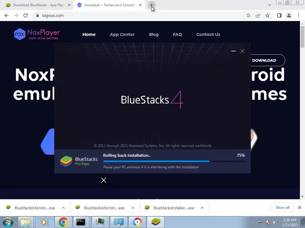This screenshot has height=228, width=305.
Task: Select the Noxplayer tab
Action: 110,5
